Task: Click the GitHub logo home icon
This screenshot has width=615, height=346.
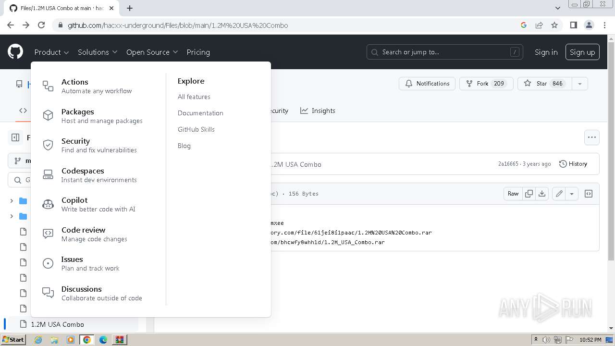Action: (x=15, y=52)
